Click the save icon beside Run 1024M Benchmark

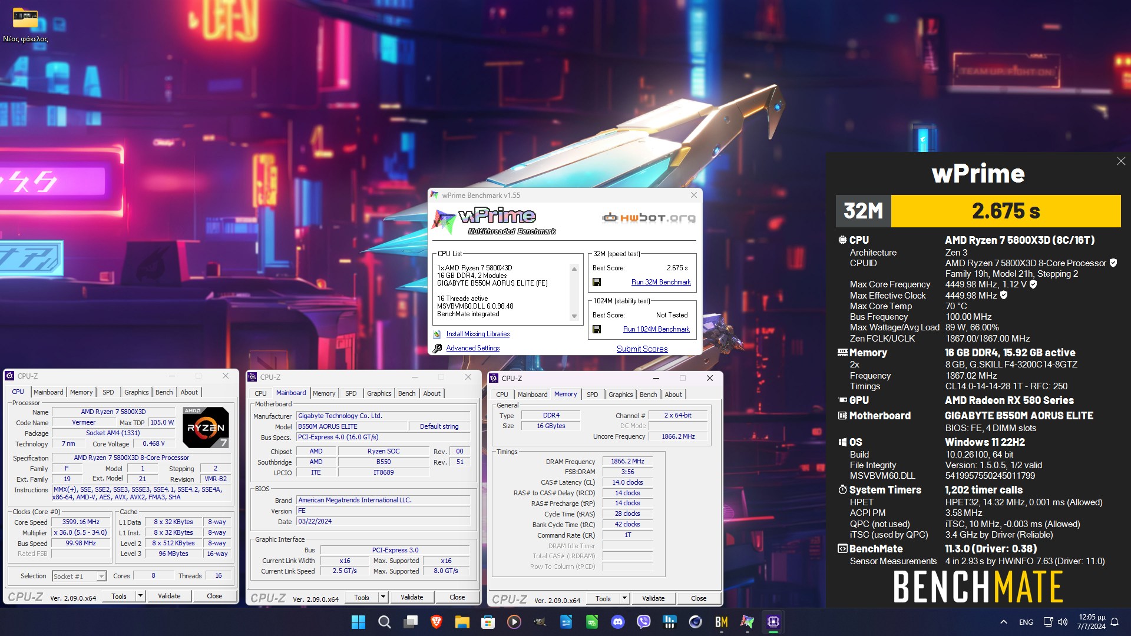[597, 329]
